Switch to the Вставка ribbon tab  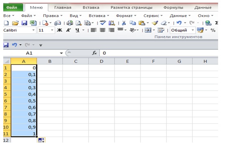point(91,7)
